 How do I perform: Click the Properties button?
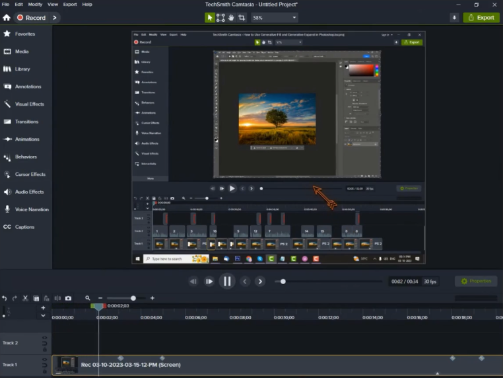(475, 282)
